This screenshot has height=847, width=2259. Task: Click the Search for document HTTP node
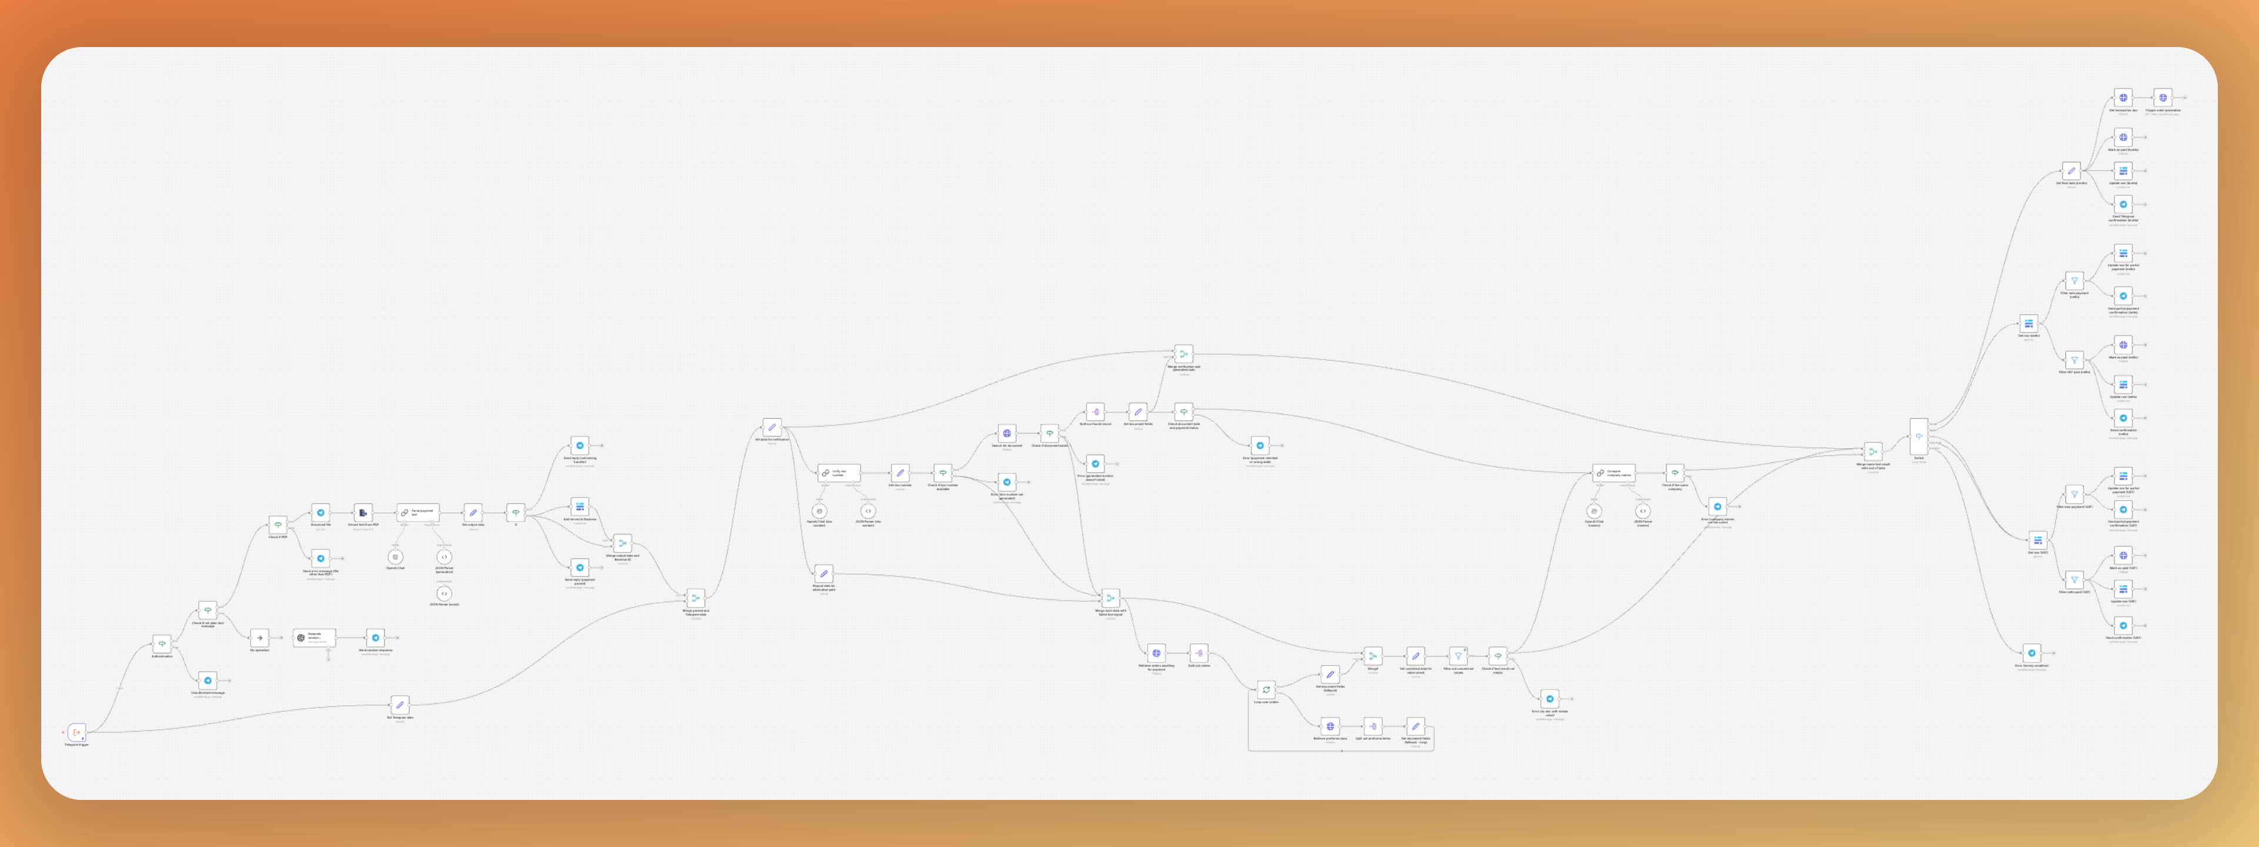click(x=1007, y=433)
